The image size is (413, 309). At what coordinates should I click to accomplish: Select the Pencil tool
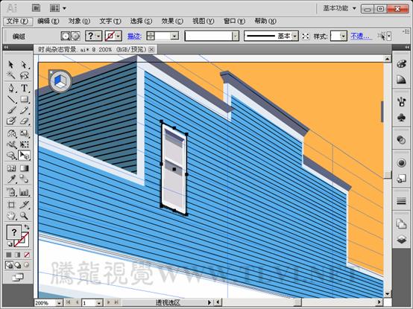click(x=24, y=110)
